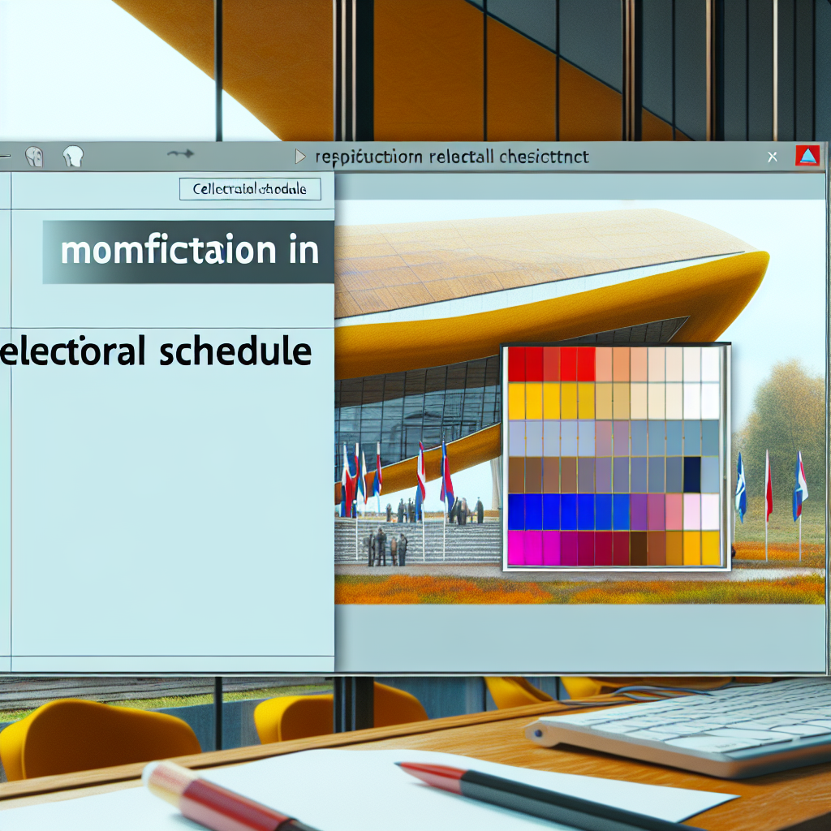831x831 pixels.
Task: Select the leftmost yellow swatch in second row
Action: (516, 401)
